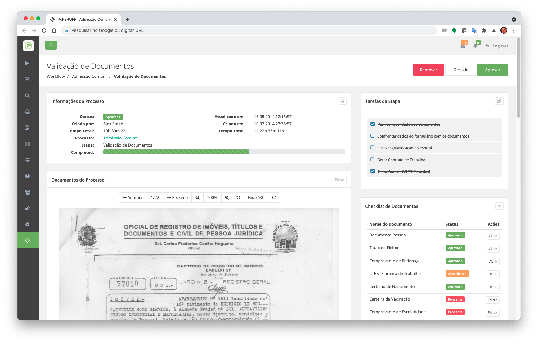
Task: Open the Admissão Comum process link
Action: tap(120, 138)
